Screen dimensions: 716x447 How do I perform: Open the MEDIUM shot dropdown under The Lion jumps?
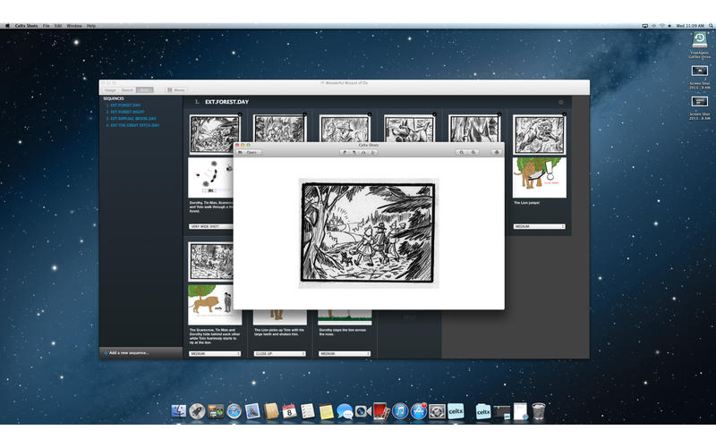coord(540,226)
